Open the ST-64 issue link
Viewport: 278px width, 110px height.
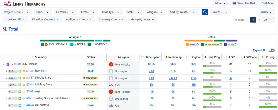coord(29,85)
